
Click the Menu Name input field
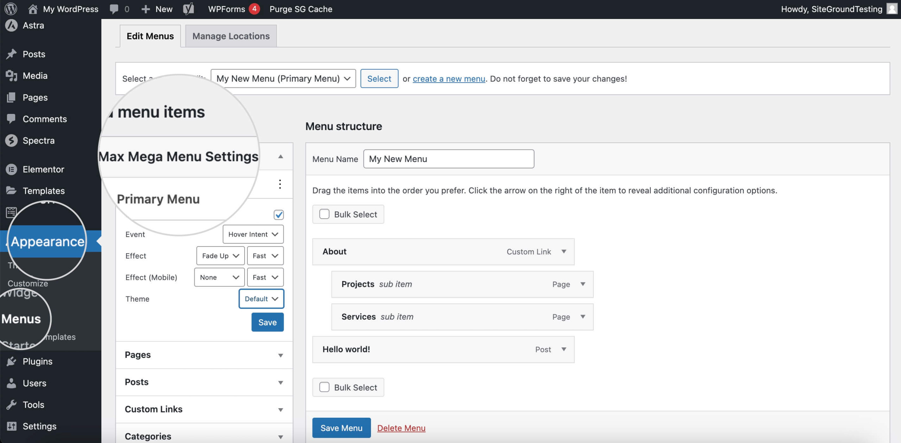point(449,159)
